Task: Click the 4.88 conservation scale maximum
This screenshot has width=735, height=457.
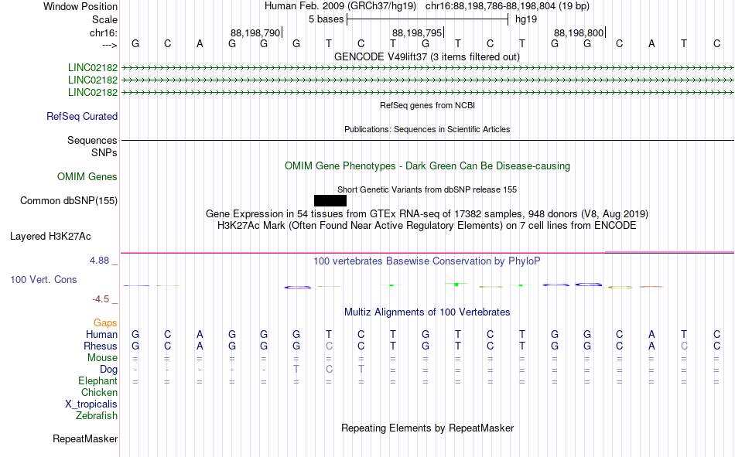Action: (99, 261)
